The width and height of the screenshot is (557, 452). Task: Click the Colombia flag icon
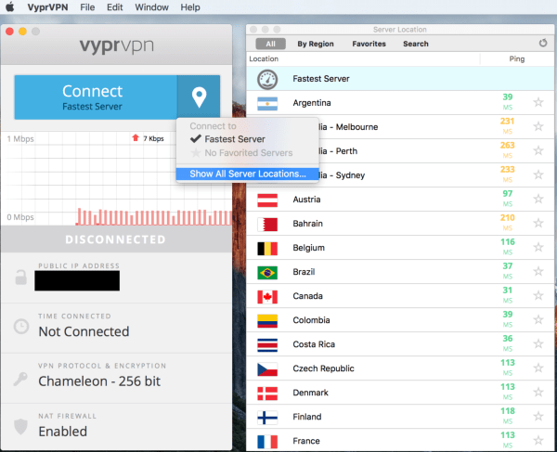tap(267, 321)
